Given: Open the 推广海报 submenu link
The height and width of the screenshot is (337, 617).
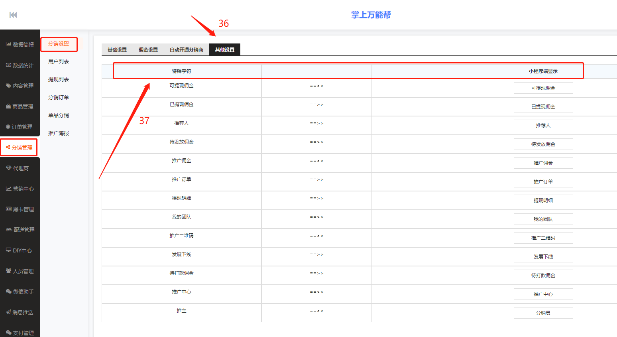Looking at the screenshot, I should 59,133.
